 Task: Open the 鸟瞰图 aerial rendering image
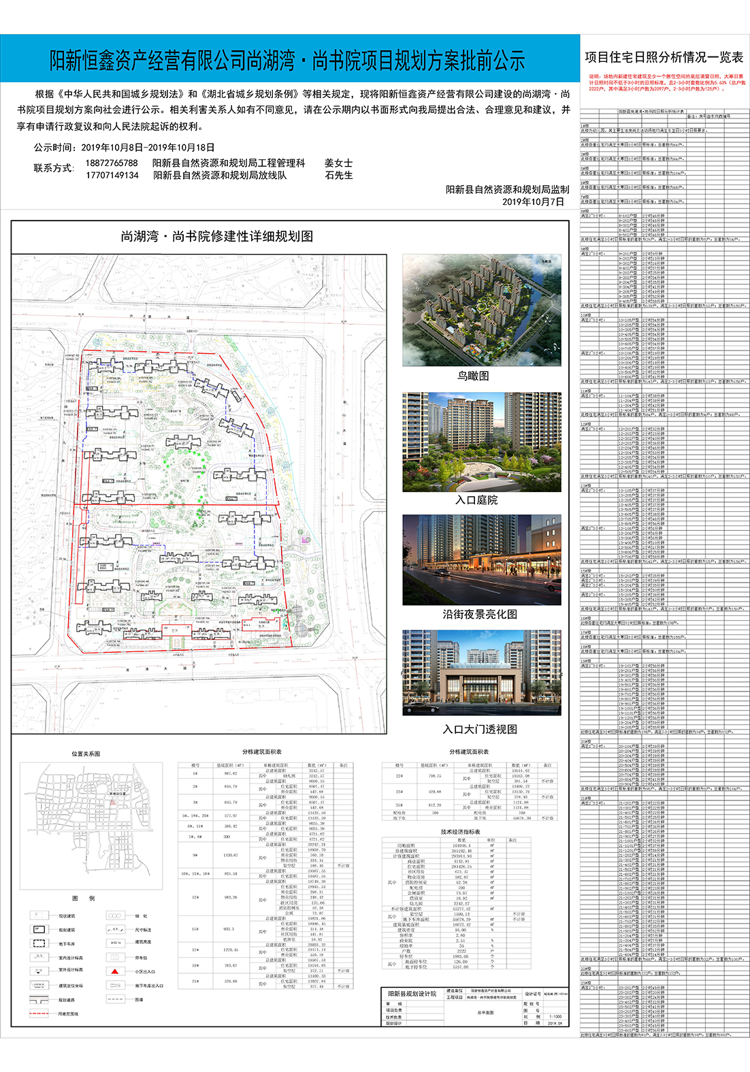pos(482,310)
